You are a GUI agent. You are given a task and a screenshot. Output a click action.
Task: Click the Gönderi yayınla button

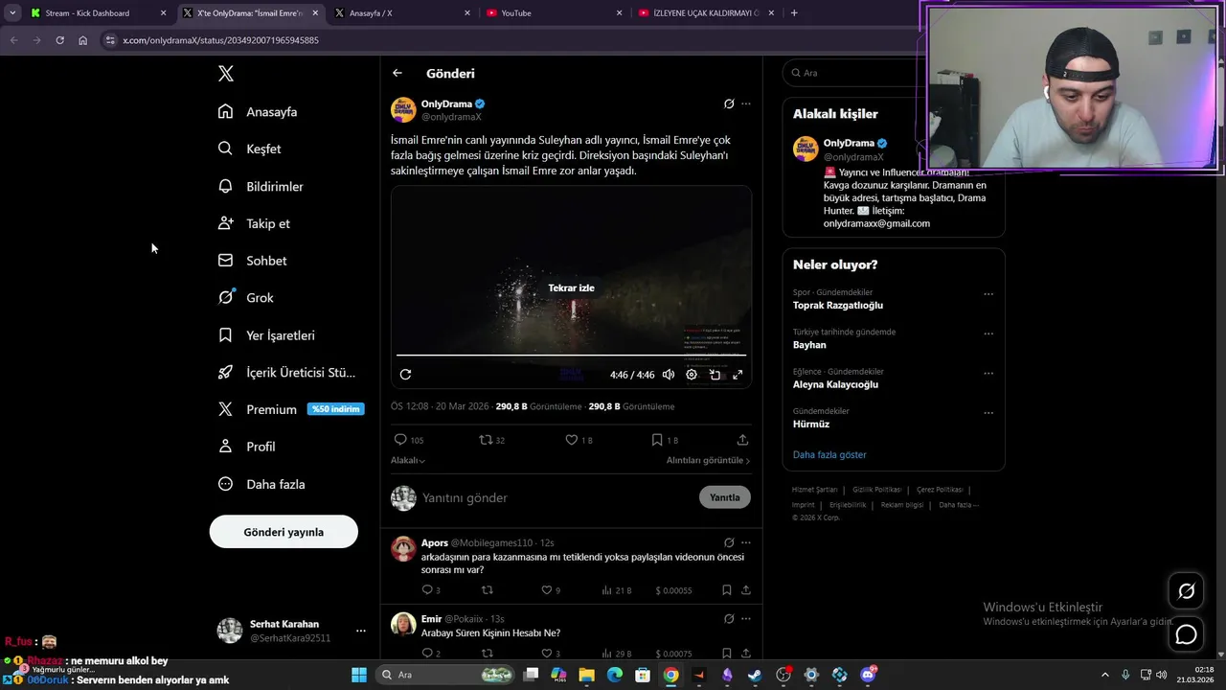[284, 532]
